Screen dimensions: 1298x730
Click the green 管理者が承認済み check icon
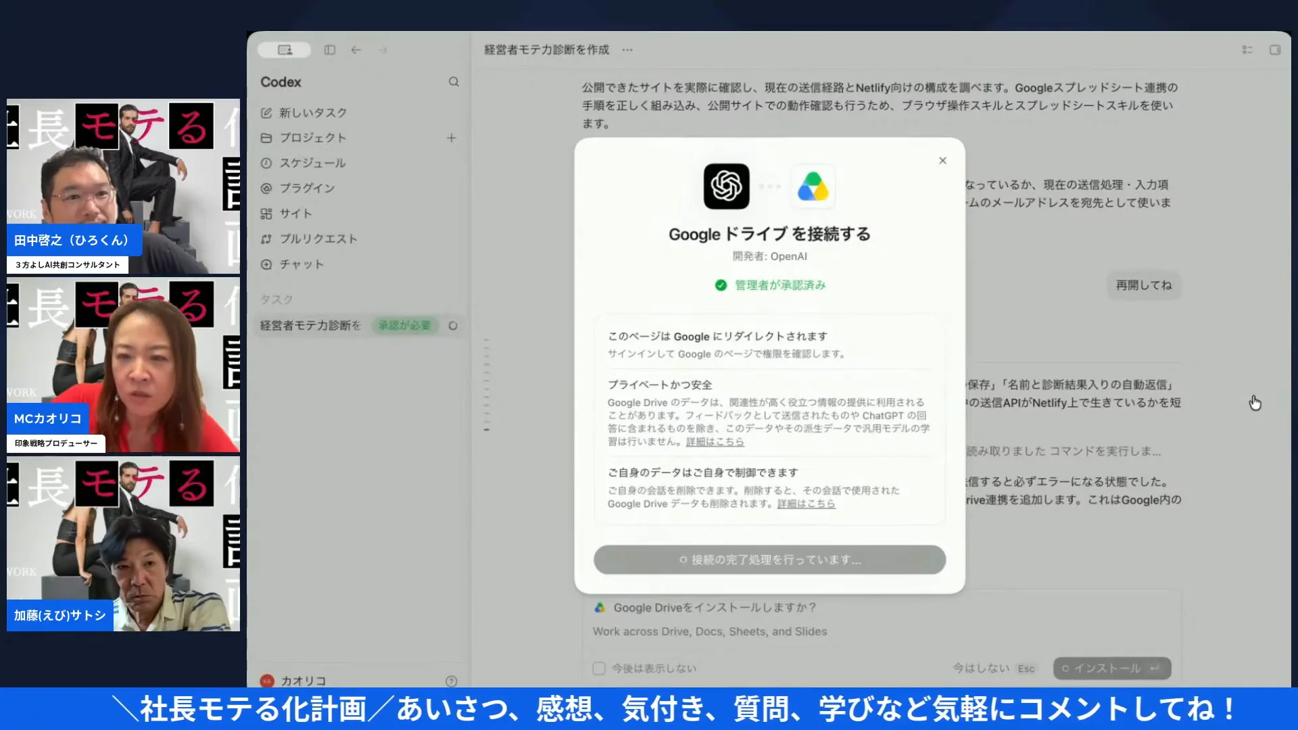pyautogui.click(x=721, y=285)
